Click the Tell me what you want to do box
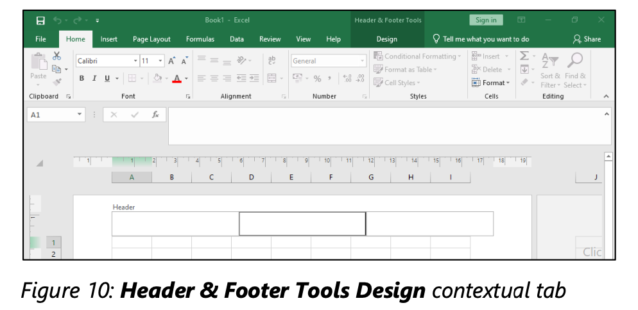This screenshot has width=638, height=310. point(481,39)
